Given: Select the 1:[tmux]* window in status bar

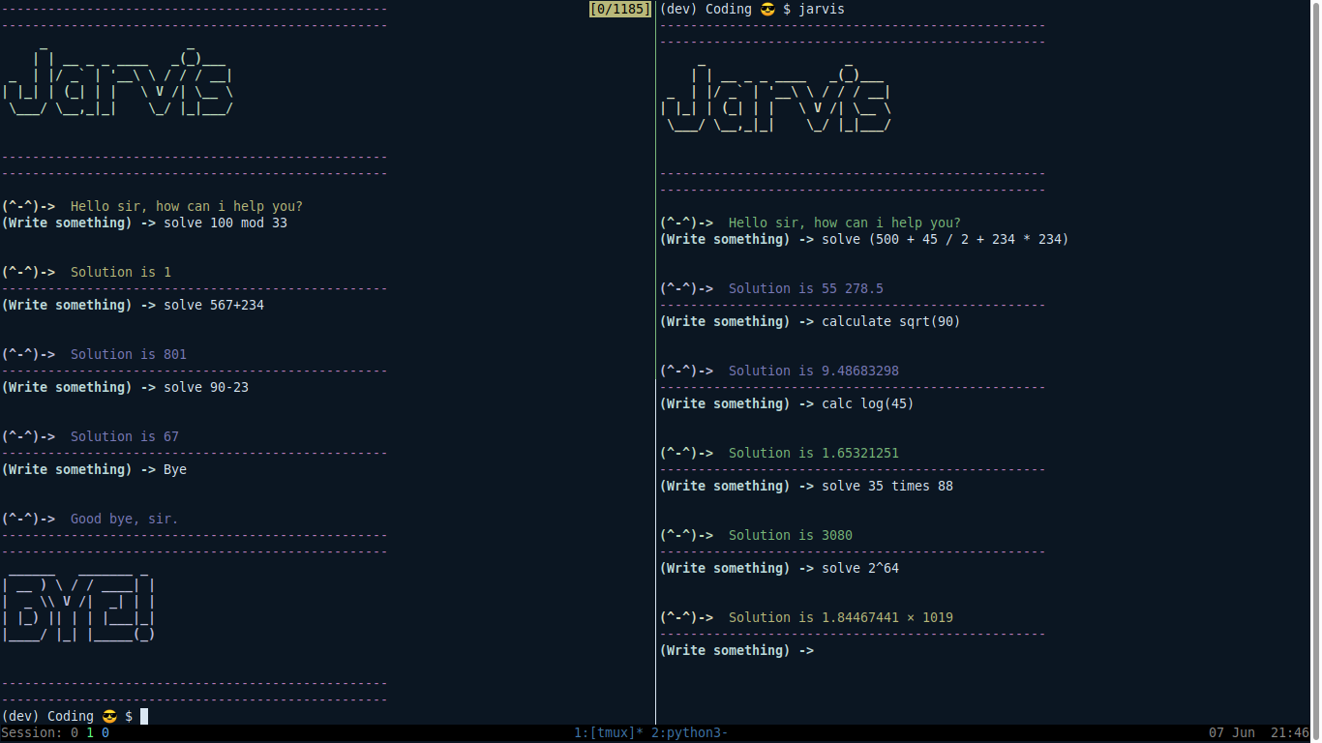Looking at the screenshot, I should coord(609,733).
